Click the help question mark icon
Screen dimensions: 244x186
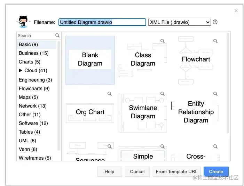pos(215,22)
